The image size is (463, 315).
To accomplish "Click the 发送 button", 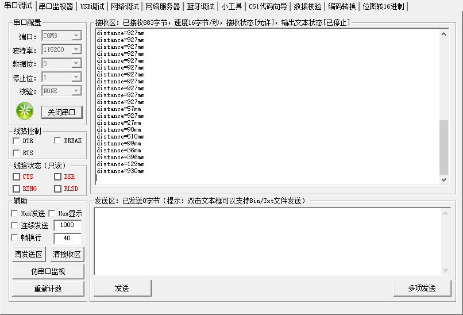I will point(122,288).
